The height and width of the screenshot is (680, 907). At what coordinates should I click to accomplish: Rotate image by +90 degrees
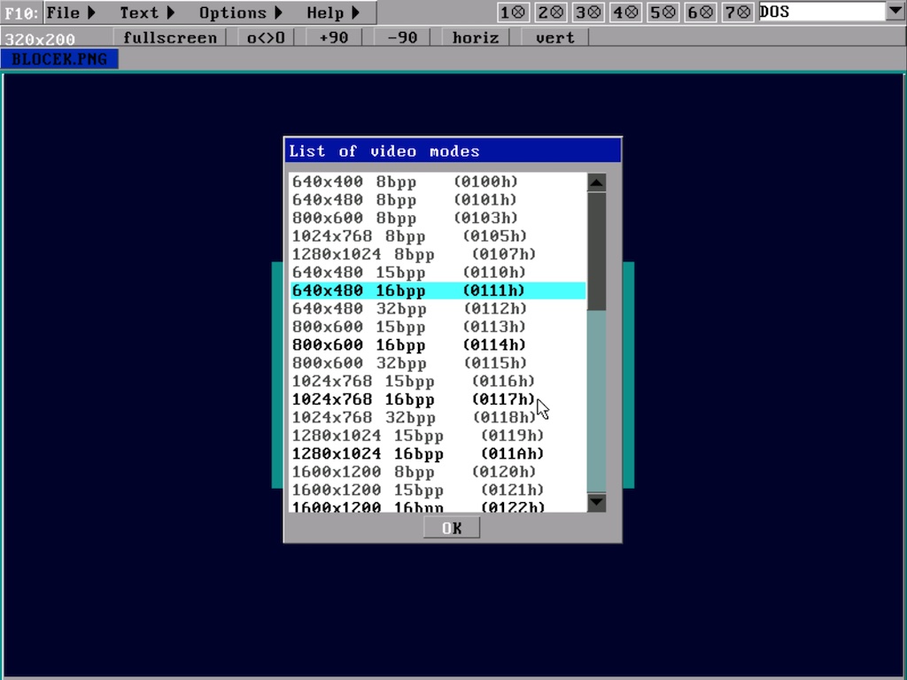(334, 38)
